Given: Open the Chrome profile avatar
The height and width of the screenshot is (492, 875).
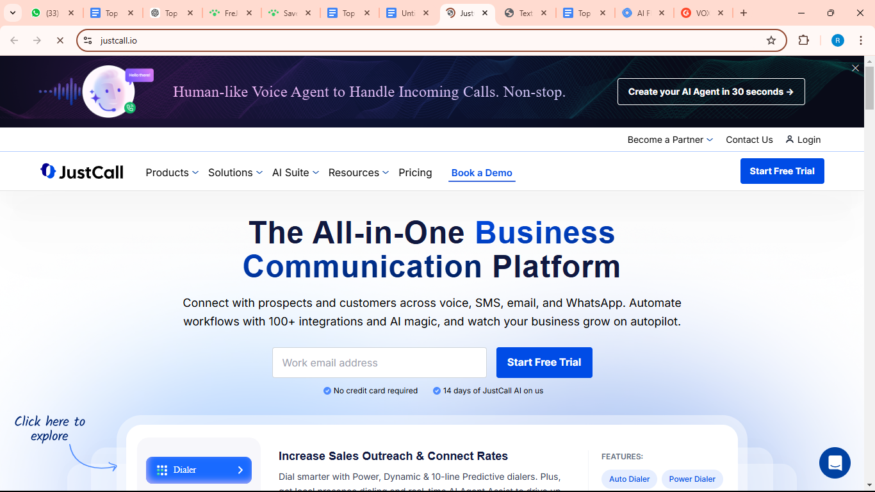Looking at the screenshot, I should pos(838,40).
